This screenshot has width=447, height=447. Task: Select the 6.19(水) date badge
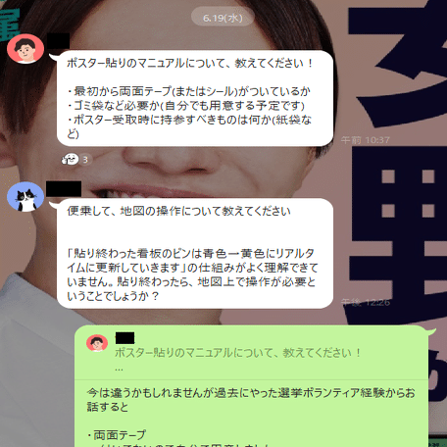tap(223, 18)
